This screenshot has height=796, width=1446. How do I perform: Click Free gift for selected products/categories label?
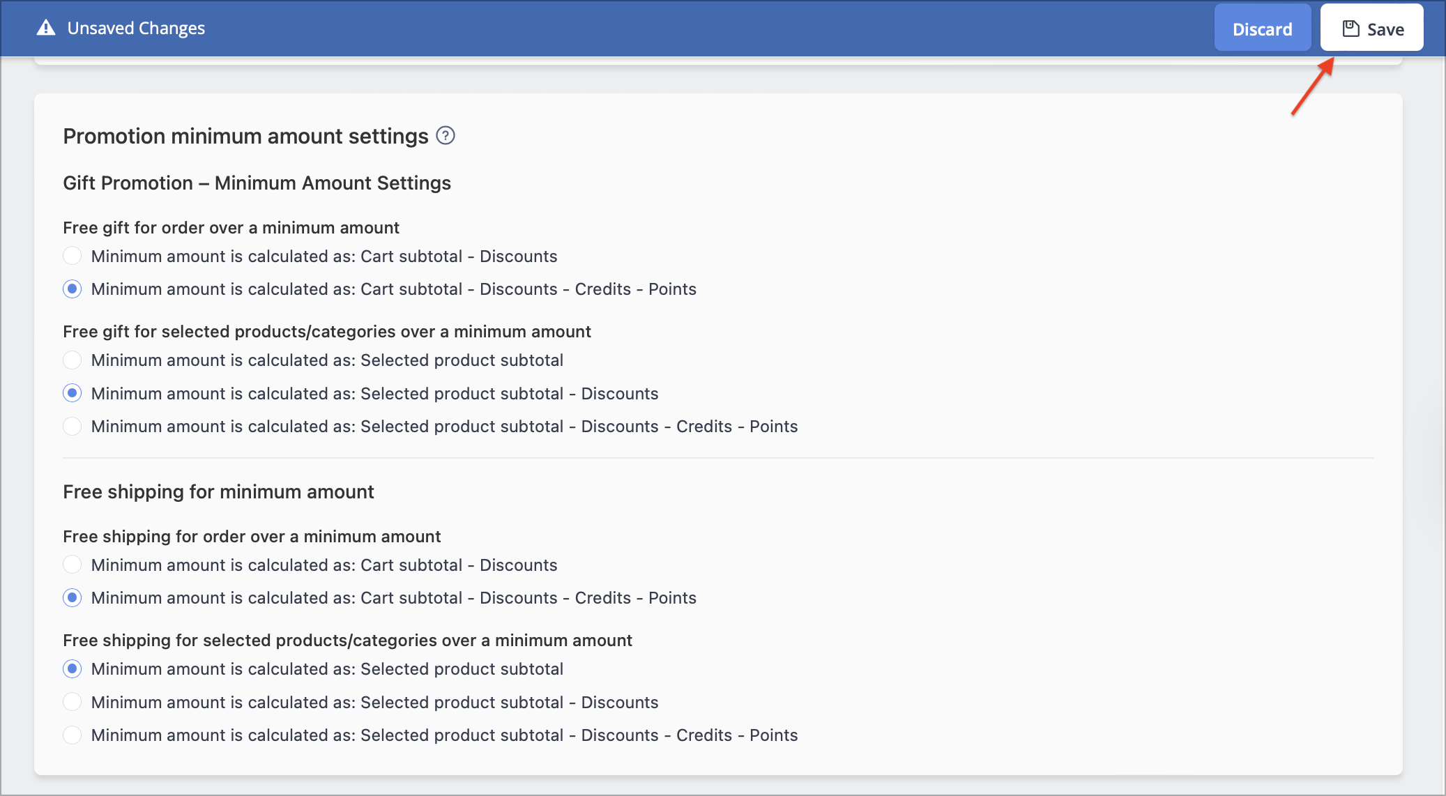click(327, 331)
